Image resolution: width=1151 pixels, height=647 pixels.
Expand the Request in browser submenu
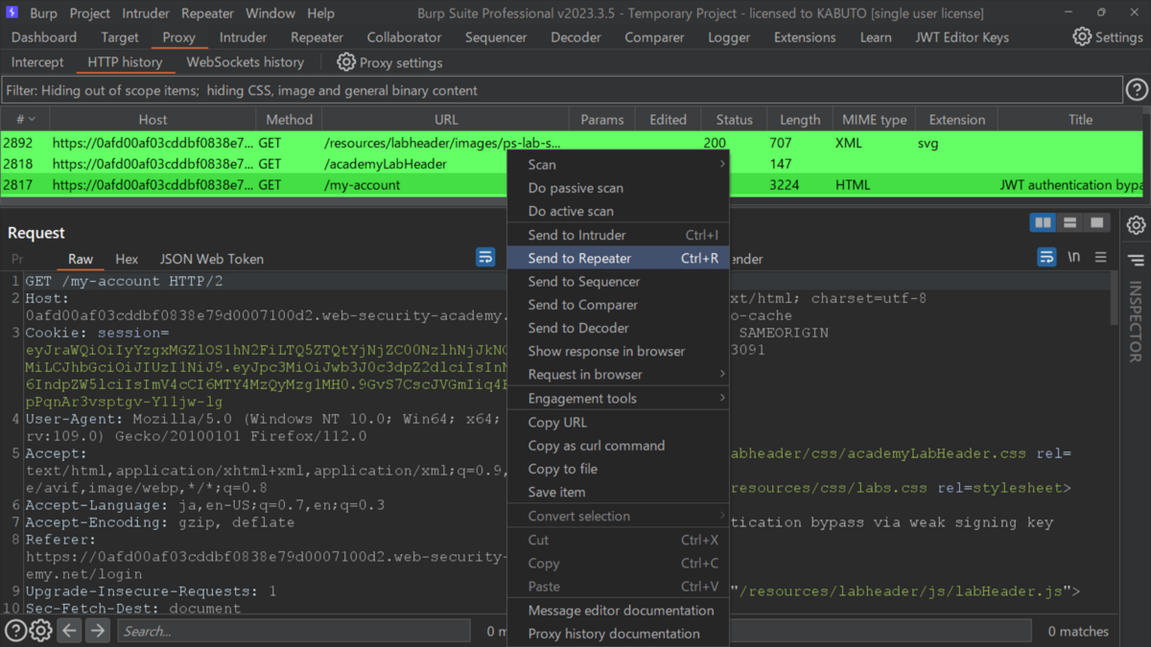(x=618, y=375)
